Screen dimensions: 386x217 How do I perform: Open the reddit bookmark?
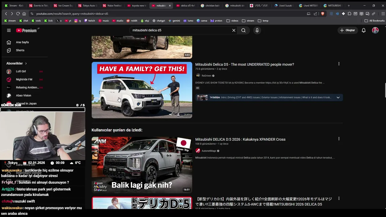coord(132,21)
